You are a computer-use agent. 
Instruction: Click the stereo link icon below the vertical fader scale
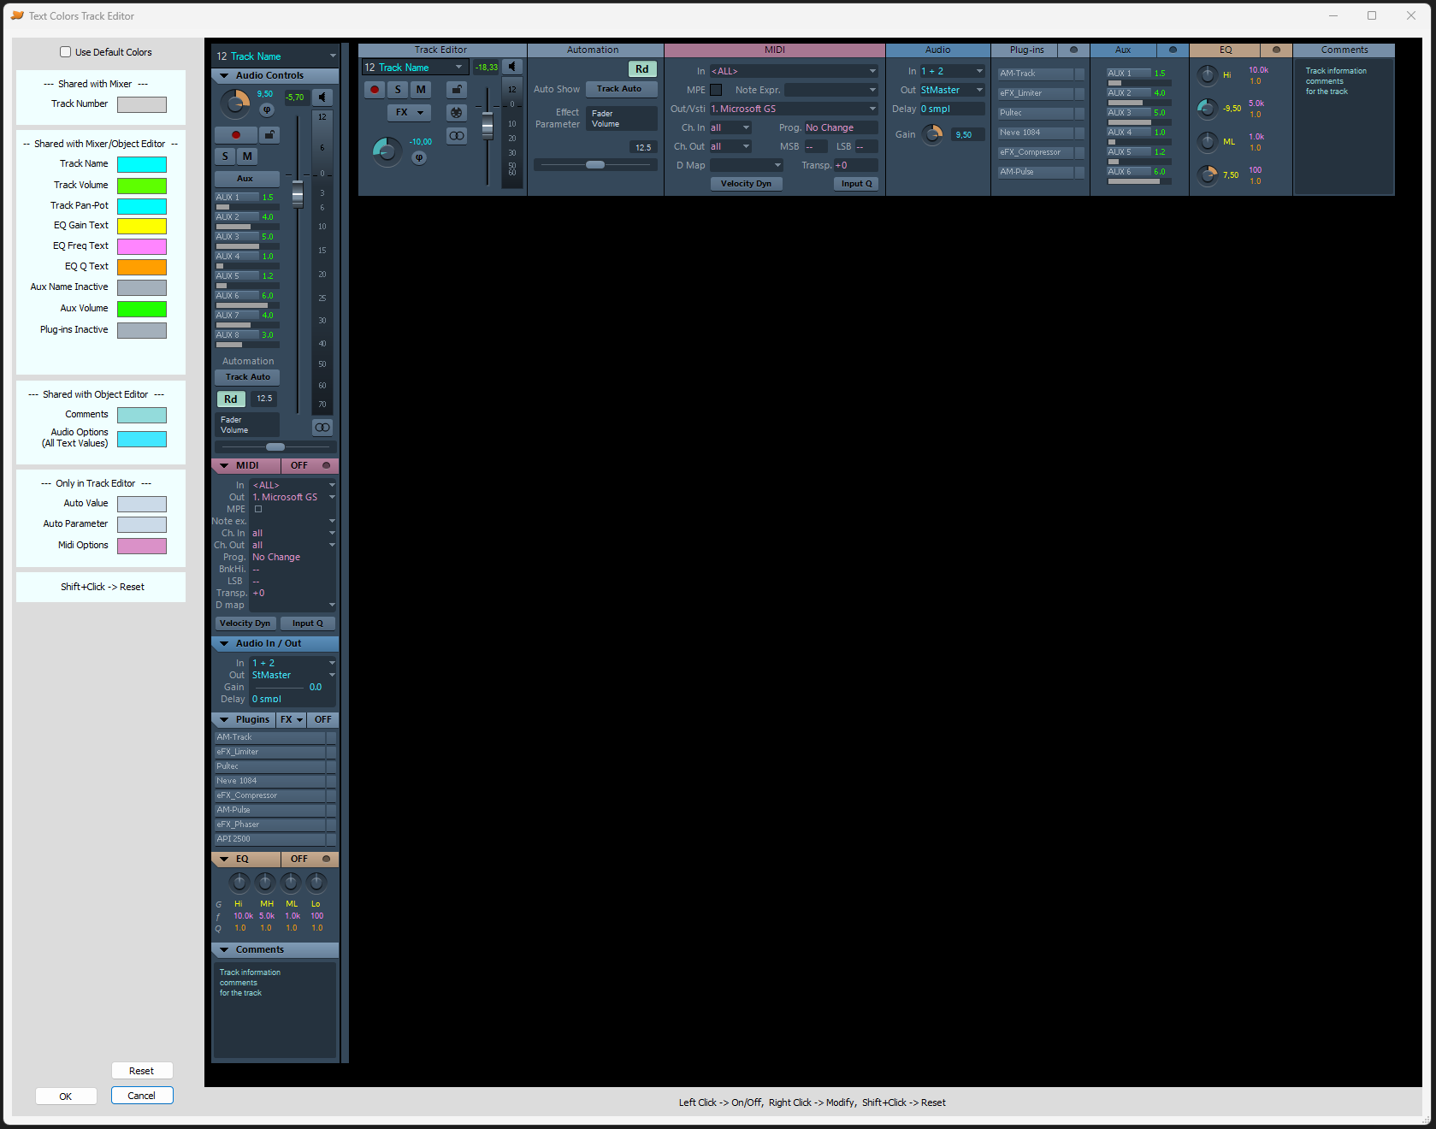pyautogui.click(x=322, y=427)
